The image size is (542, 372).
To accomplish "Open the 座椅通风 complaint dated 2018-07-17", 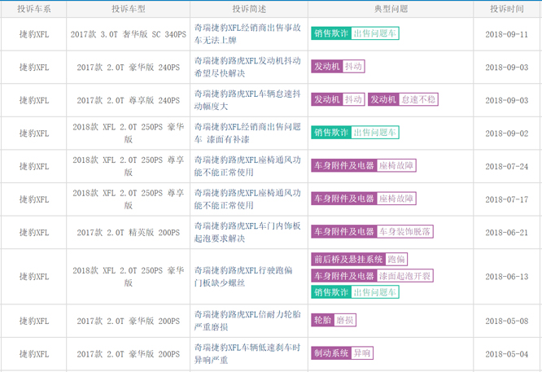I will [x=247, y=199].
